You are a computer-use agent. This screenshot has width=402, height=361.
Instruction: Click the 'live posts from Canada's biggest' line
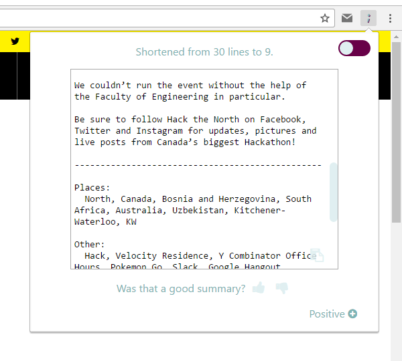[x=185, y=142]
